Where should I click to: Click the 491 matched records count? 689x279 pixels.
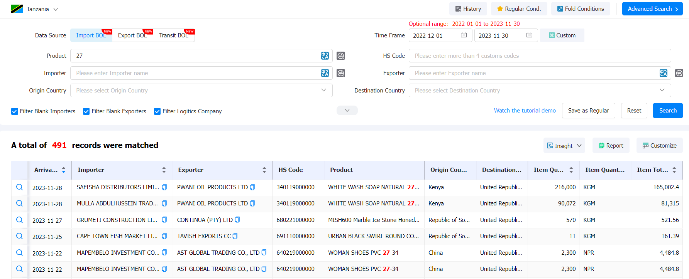coord(59,145)
